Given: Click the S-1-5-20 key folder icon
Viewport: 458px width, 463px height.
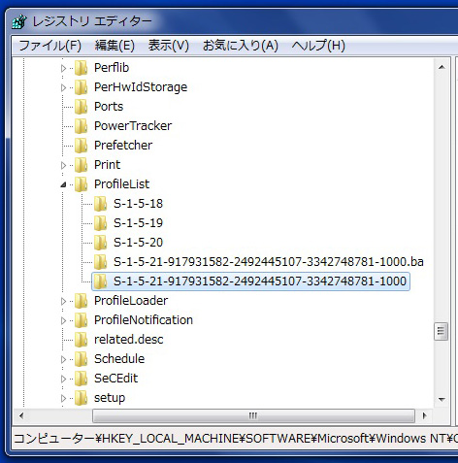Looking at the screenshot, I should (100, 243).
